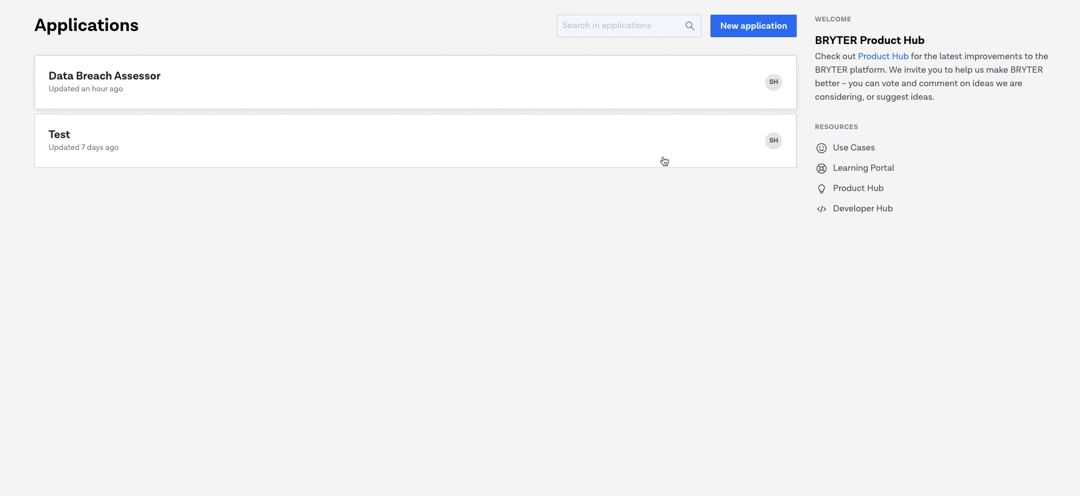Click the Learning Portal lifebuoy icon
This screenshot has width=1080, height=496.
822,169
